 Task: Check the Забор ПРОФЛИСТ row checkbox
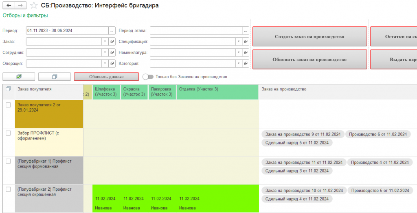(x=8, y=133)
